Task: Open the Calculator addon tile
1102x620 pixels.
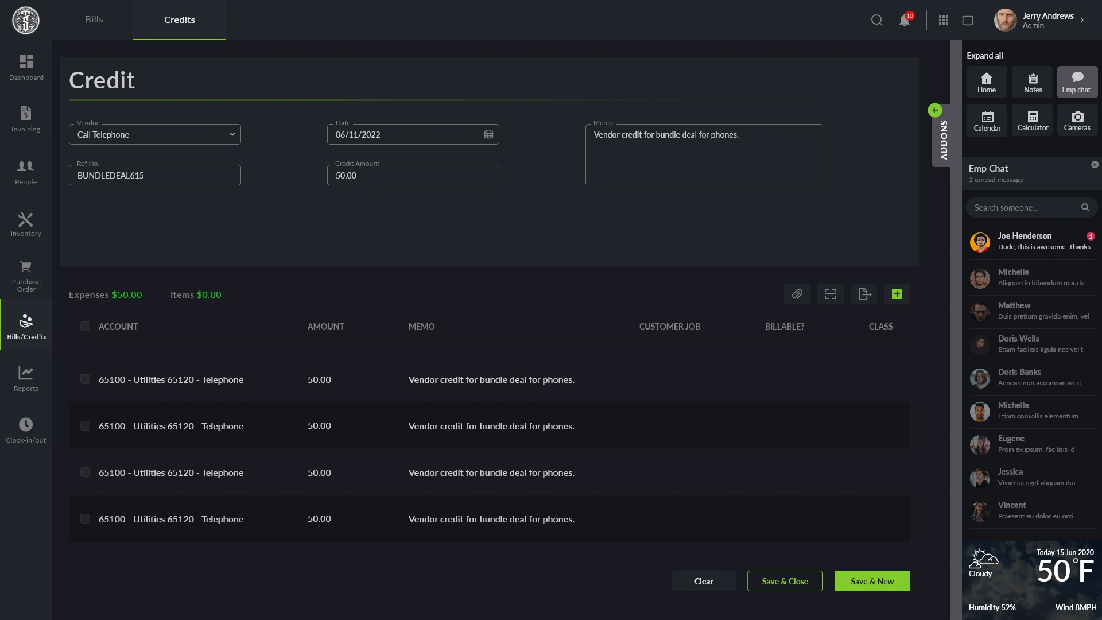Action: coord(1033,121)
